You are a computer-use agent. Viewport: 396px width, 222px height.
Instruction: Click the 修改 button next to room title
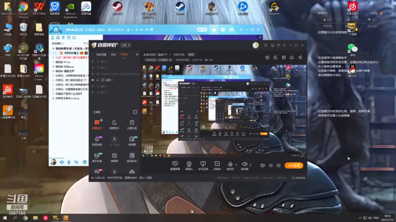[x=191, y=55]
